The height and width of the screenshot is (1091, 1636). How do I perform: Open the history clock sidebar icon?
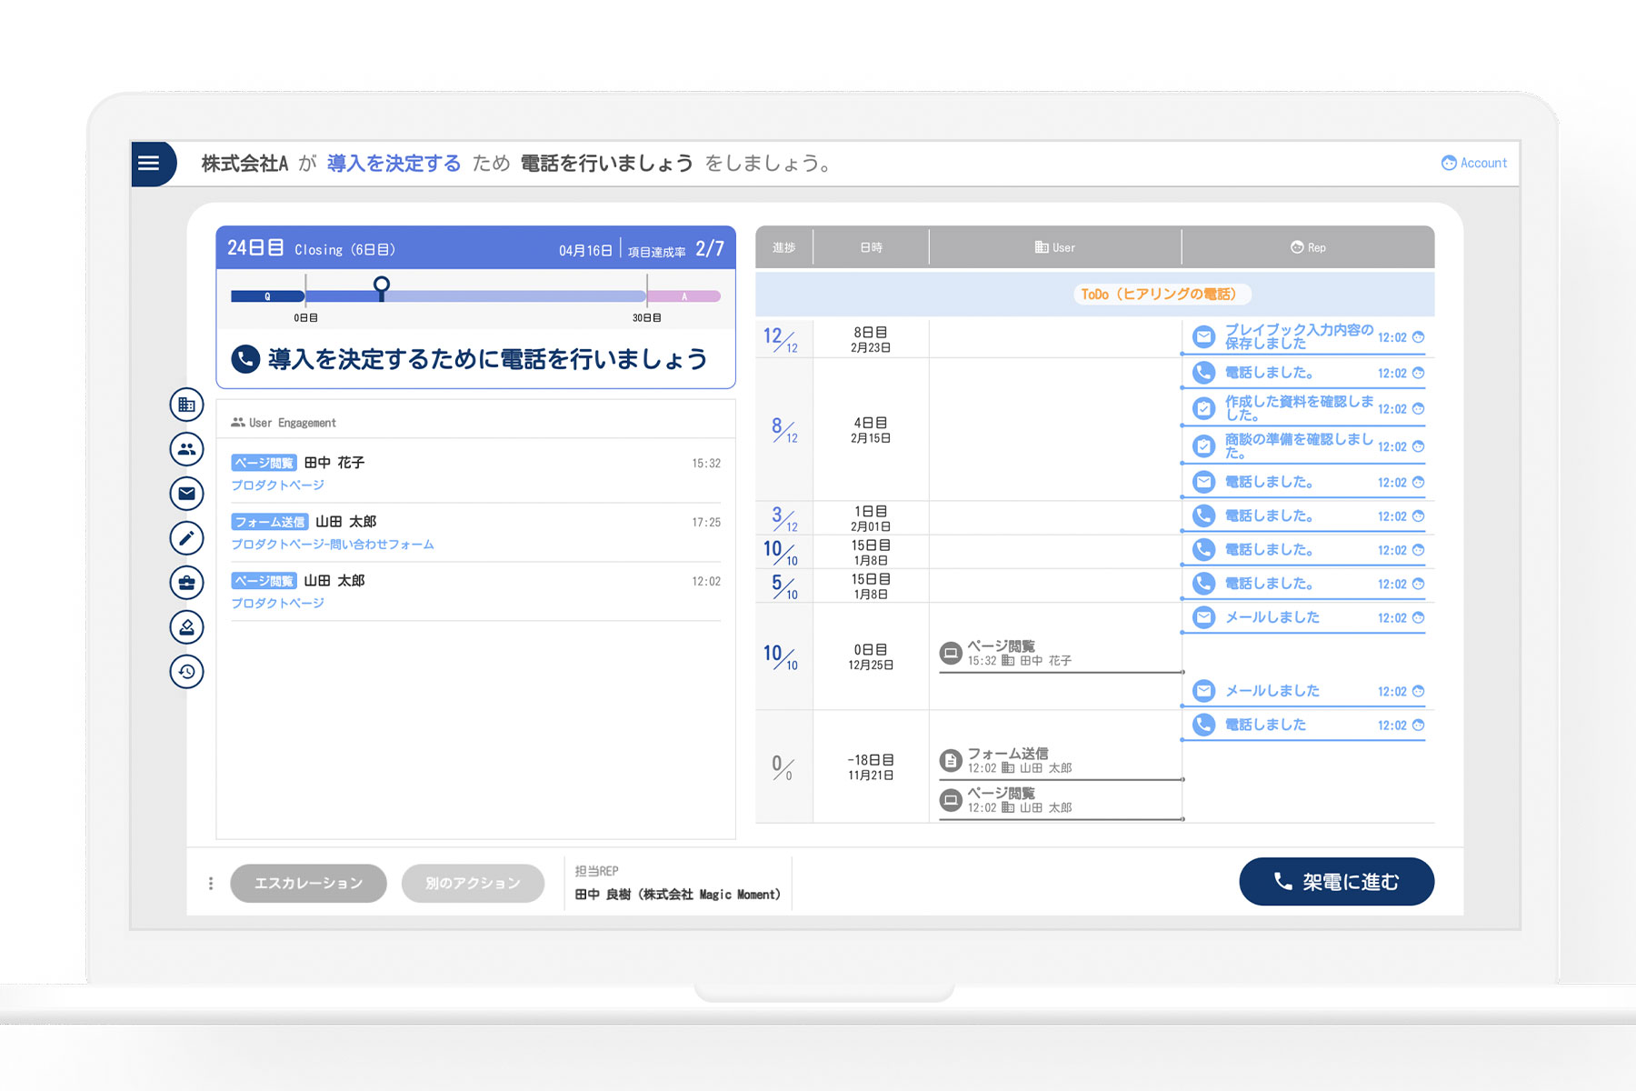[186, 672]
